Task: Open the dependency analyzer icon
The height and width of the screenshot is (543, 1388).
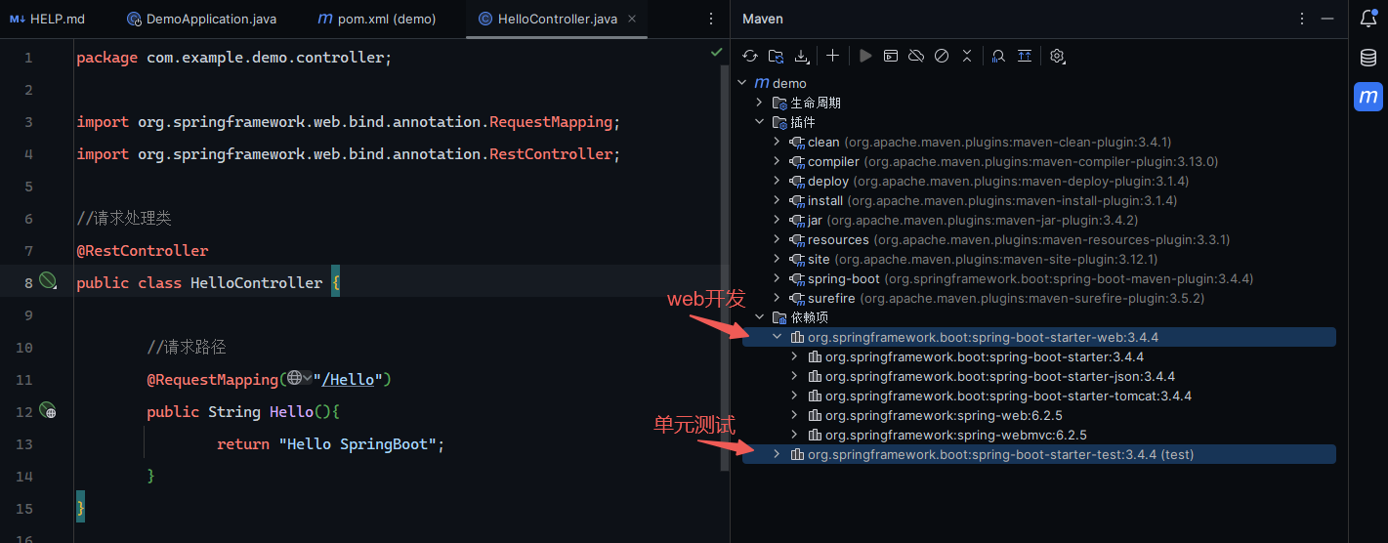Action: tap(998, 57)
